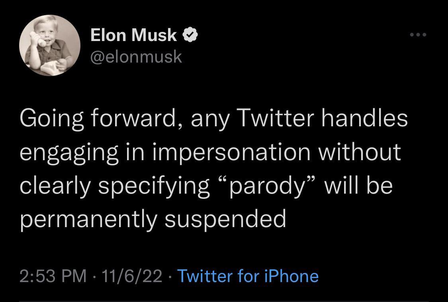Click the "Elon Musk" display name
The height and width of the screenshot is (302, 448).
click(133, 35)
